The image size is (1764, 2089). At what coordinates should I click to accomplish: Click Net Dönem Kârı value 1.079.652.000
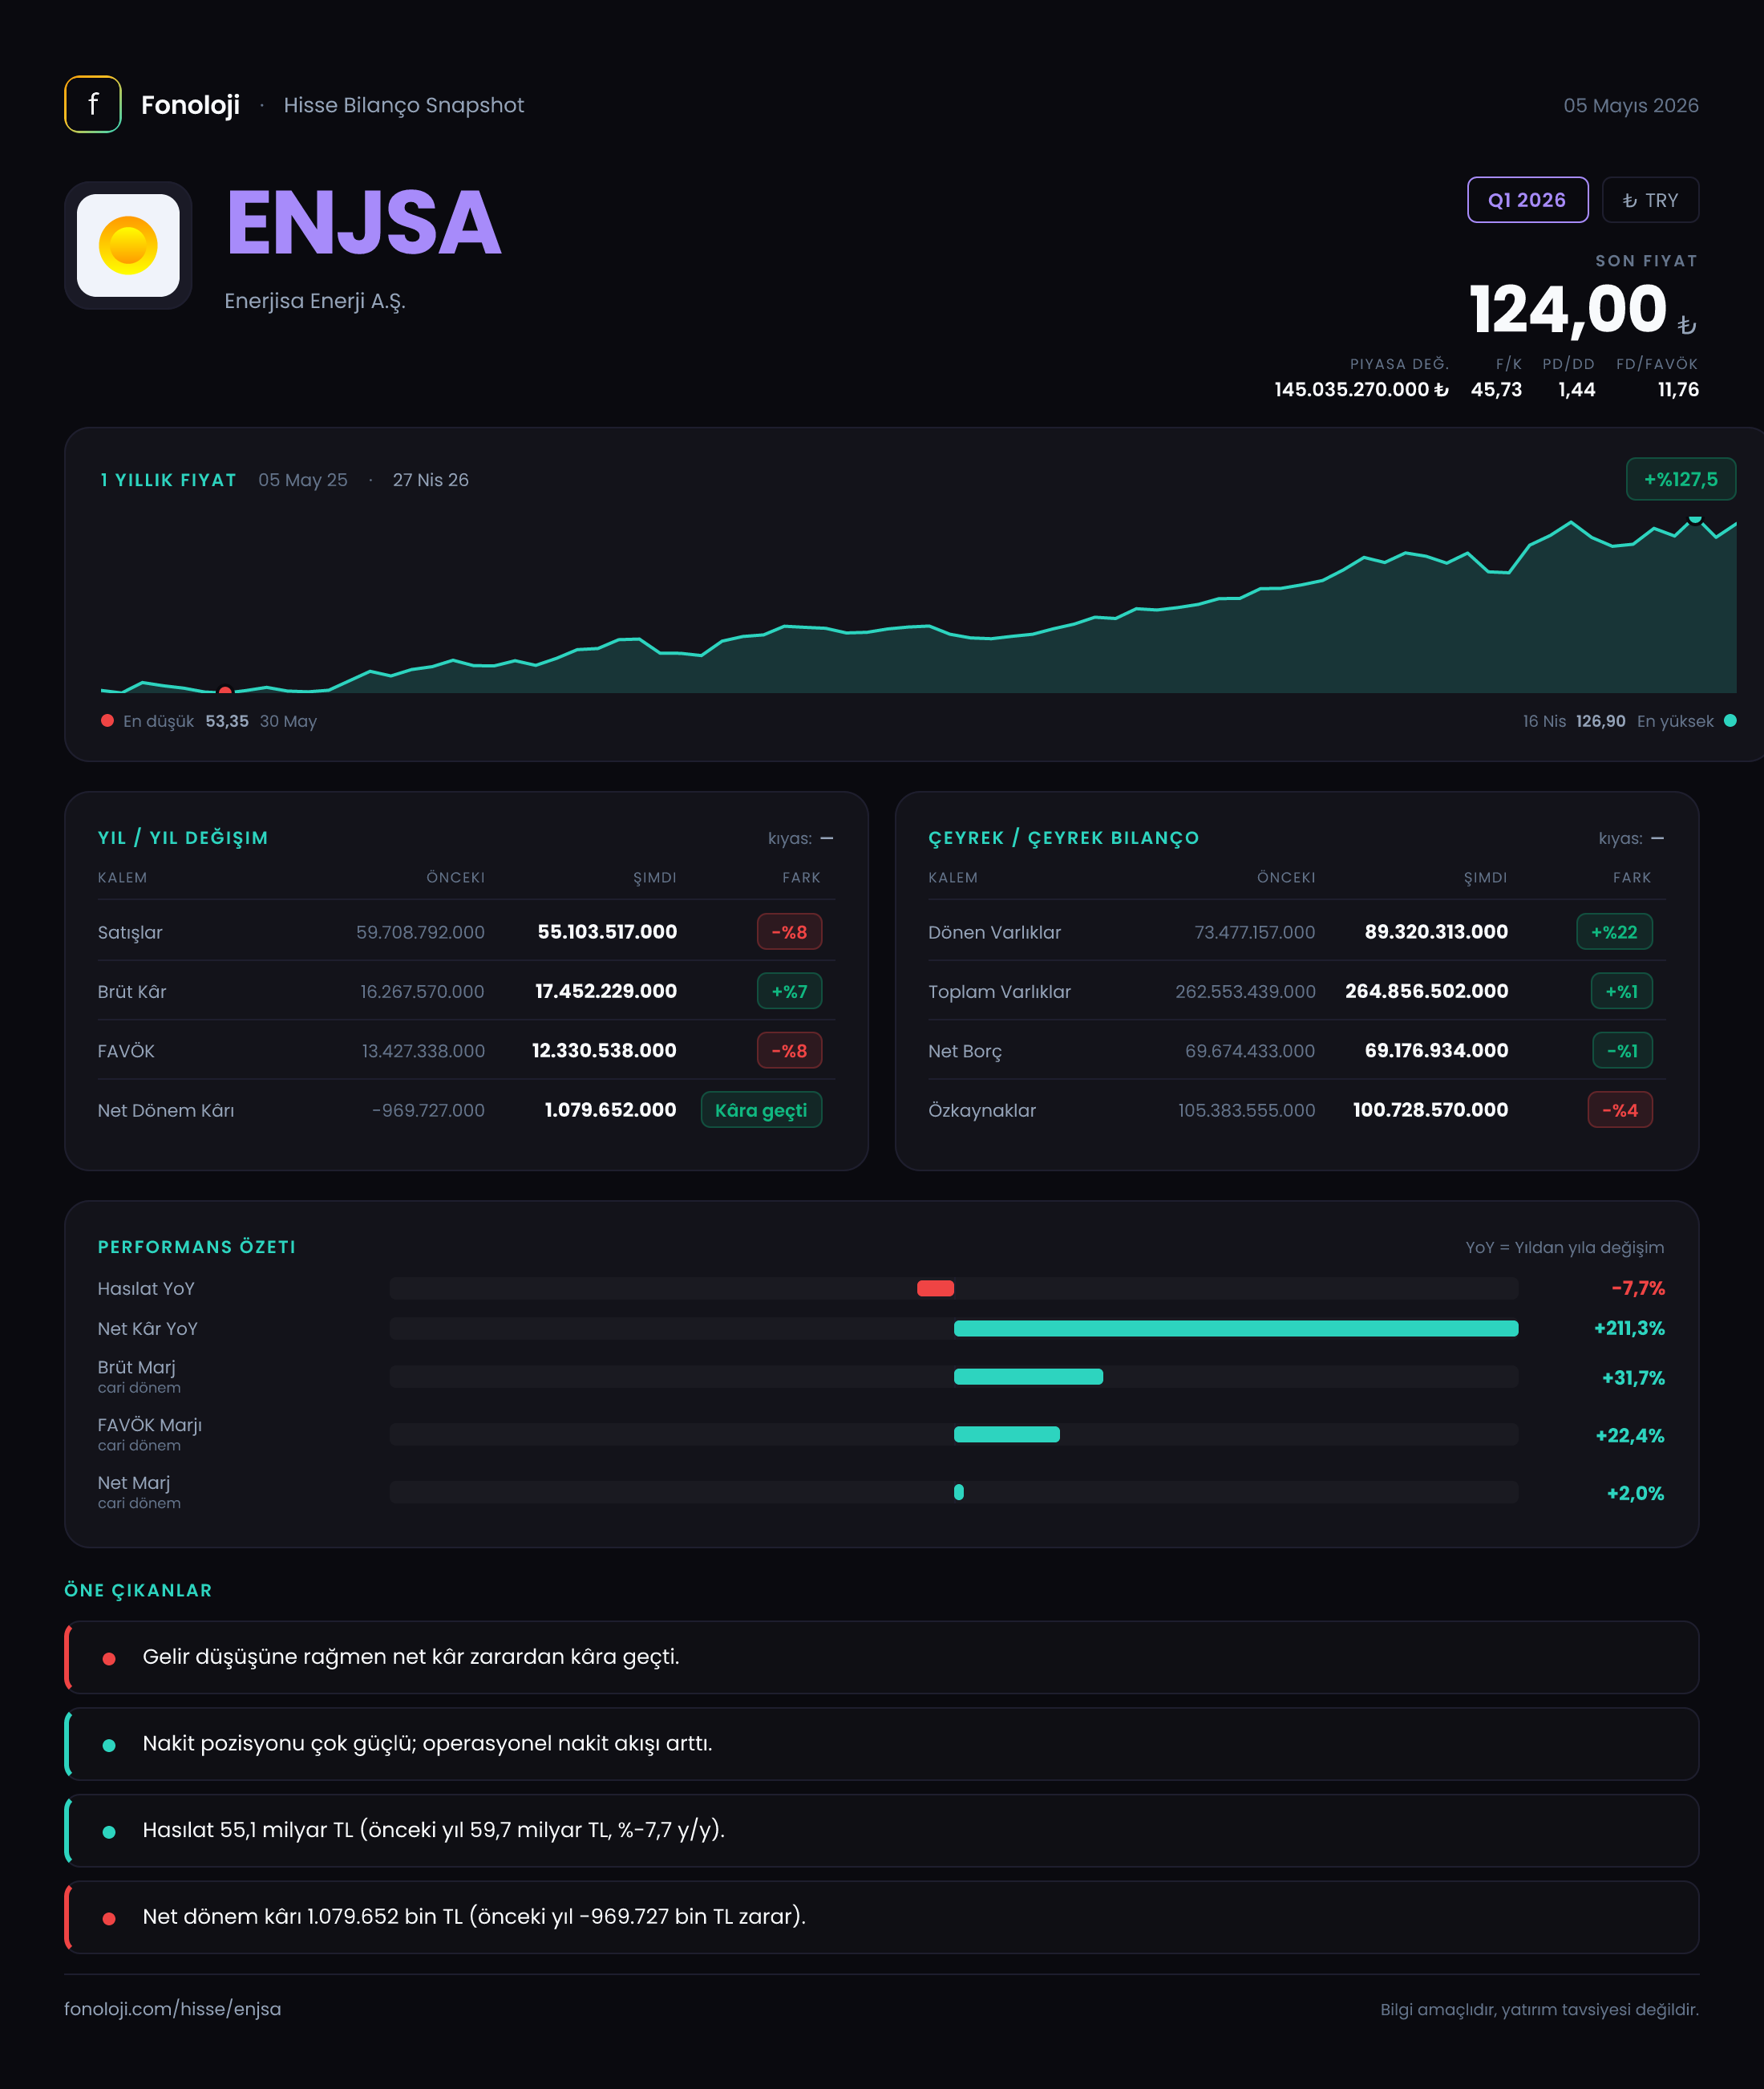[x=610, y=1109]
